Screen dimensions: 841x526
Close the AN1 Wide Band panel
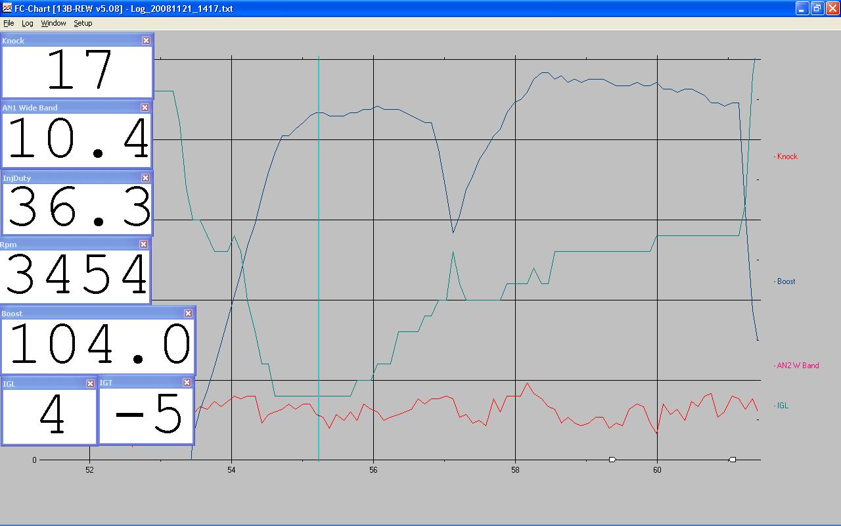[145, 107]
